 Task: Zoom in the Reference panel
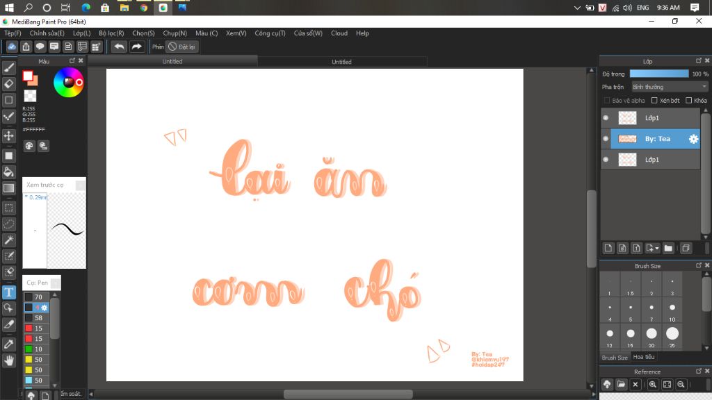click(652, 385)
